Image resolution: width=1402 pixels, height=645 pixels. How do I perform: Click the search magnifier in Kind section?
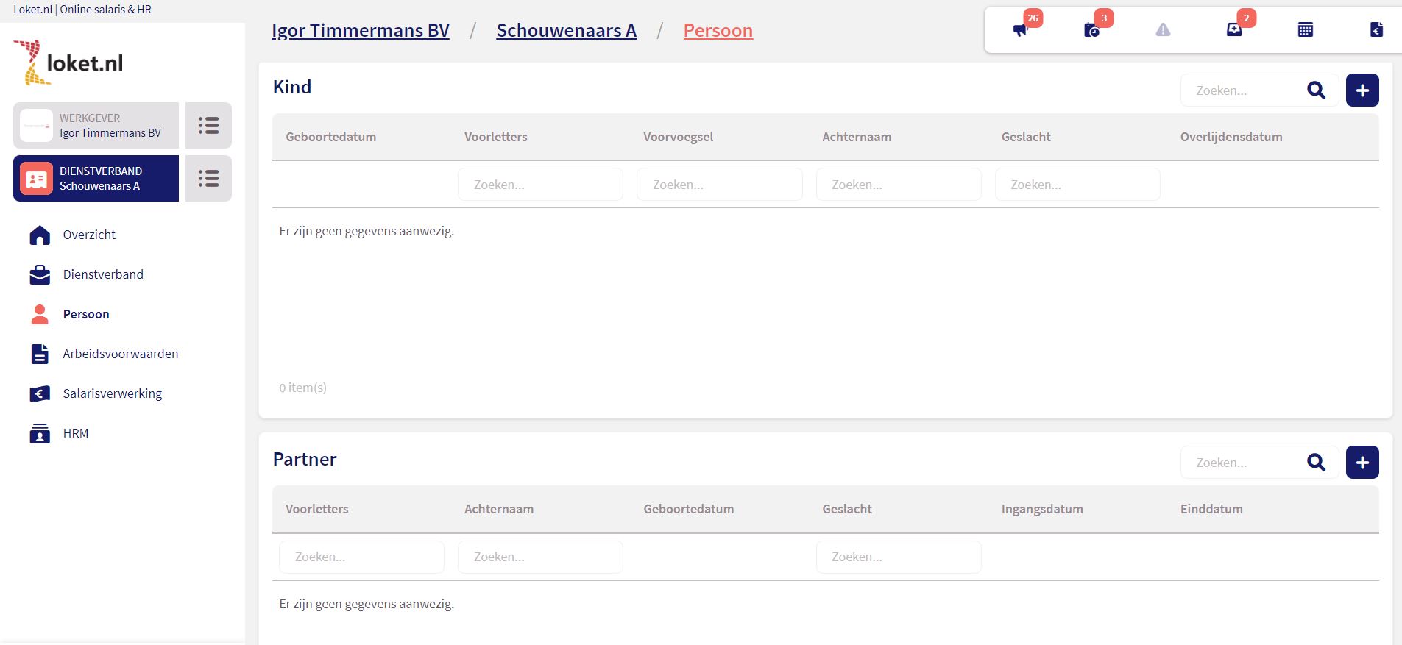coord(1316,90)
